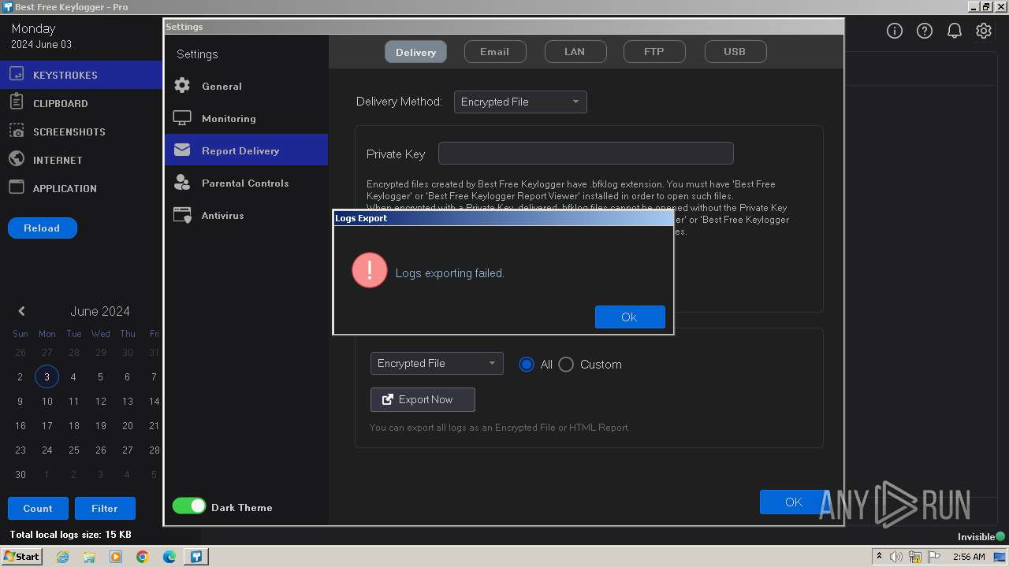The width and height of the screenshot is (1009, 567).
Task: Open the notifications bell icon
Action: 954,31
